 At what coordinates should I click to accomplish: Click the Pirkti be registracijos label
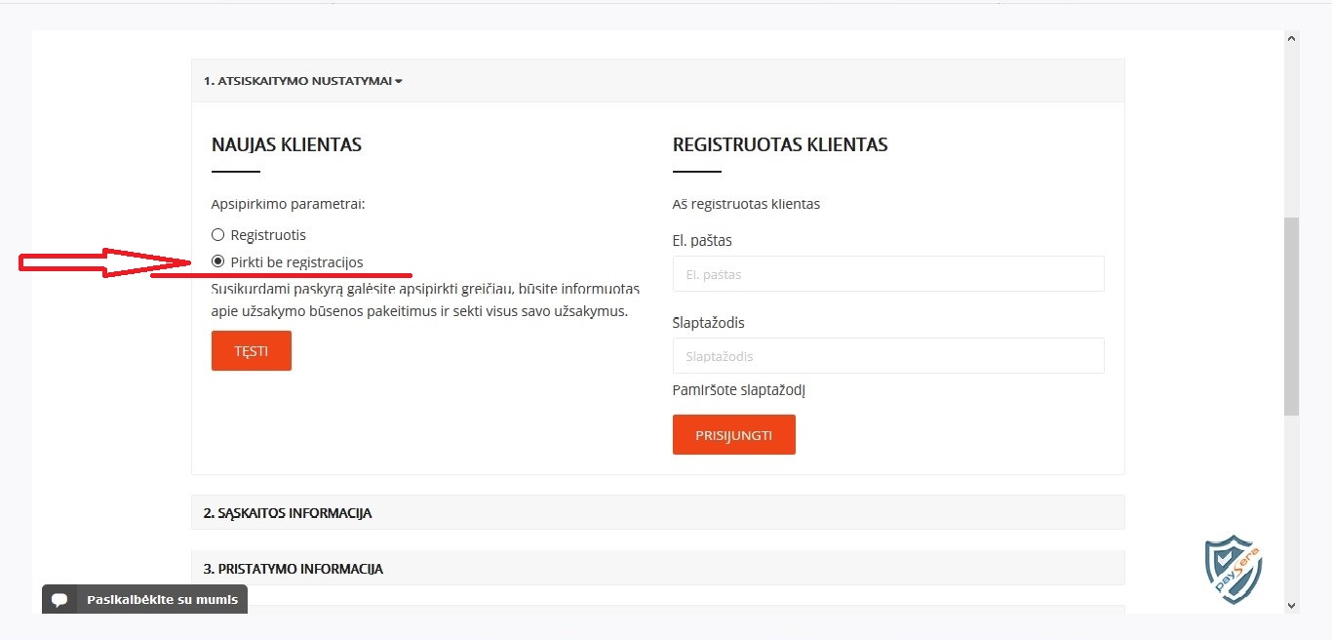[x=296, y=262]
